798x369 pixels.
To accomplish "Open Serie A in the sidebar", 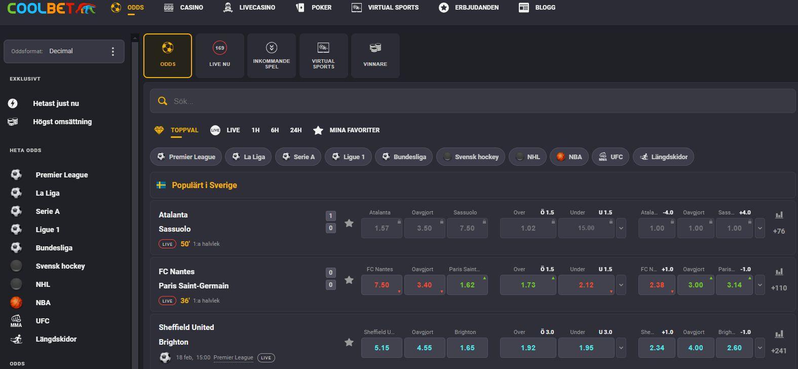I will 48,211.
